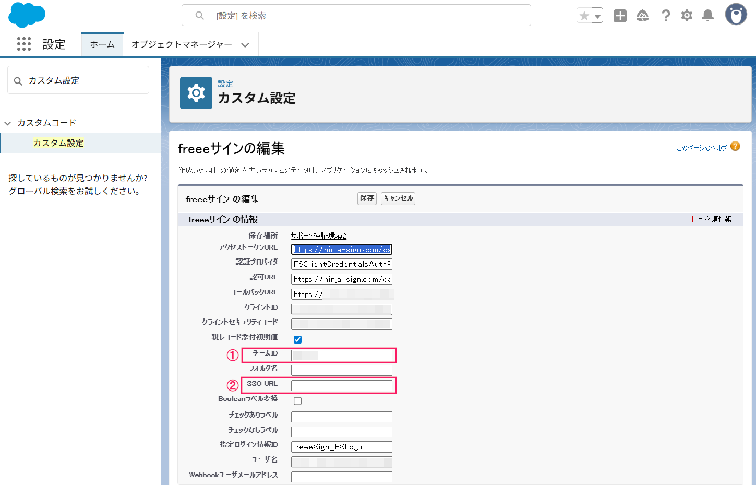Open the App Launcher dots grid
Image resolution: width=756 pixels, height=485 pixels.
(x=24, y=44)
